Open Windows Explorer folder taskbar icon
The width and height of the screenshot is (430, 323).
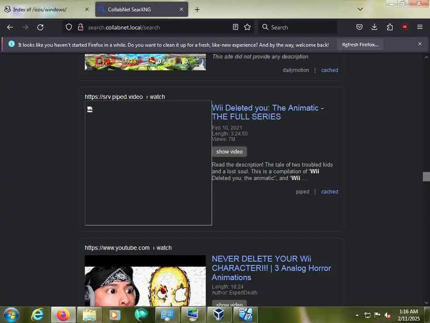[x=89, y=315]
